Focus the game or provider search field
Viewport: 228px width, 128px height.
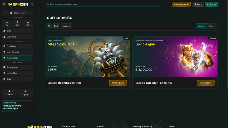coord(103,4)
